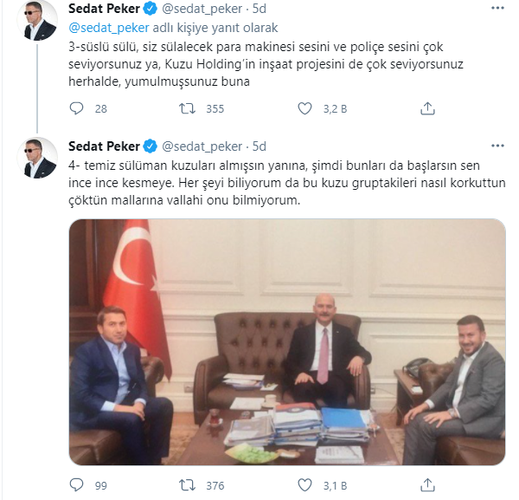Like the second tweet with 3,1 B likes

tap(304, 485)
